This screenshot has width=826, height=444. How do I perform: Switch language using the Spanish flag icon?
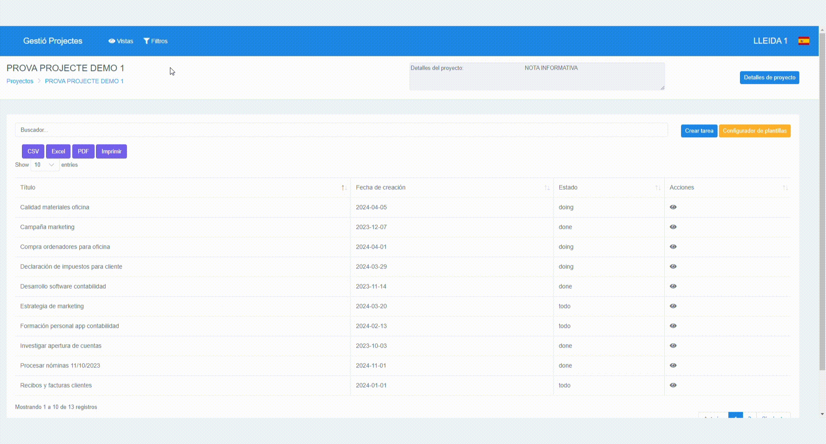coord(804,41)
